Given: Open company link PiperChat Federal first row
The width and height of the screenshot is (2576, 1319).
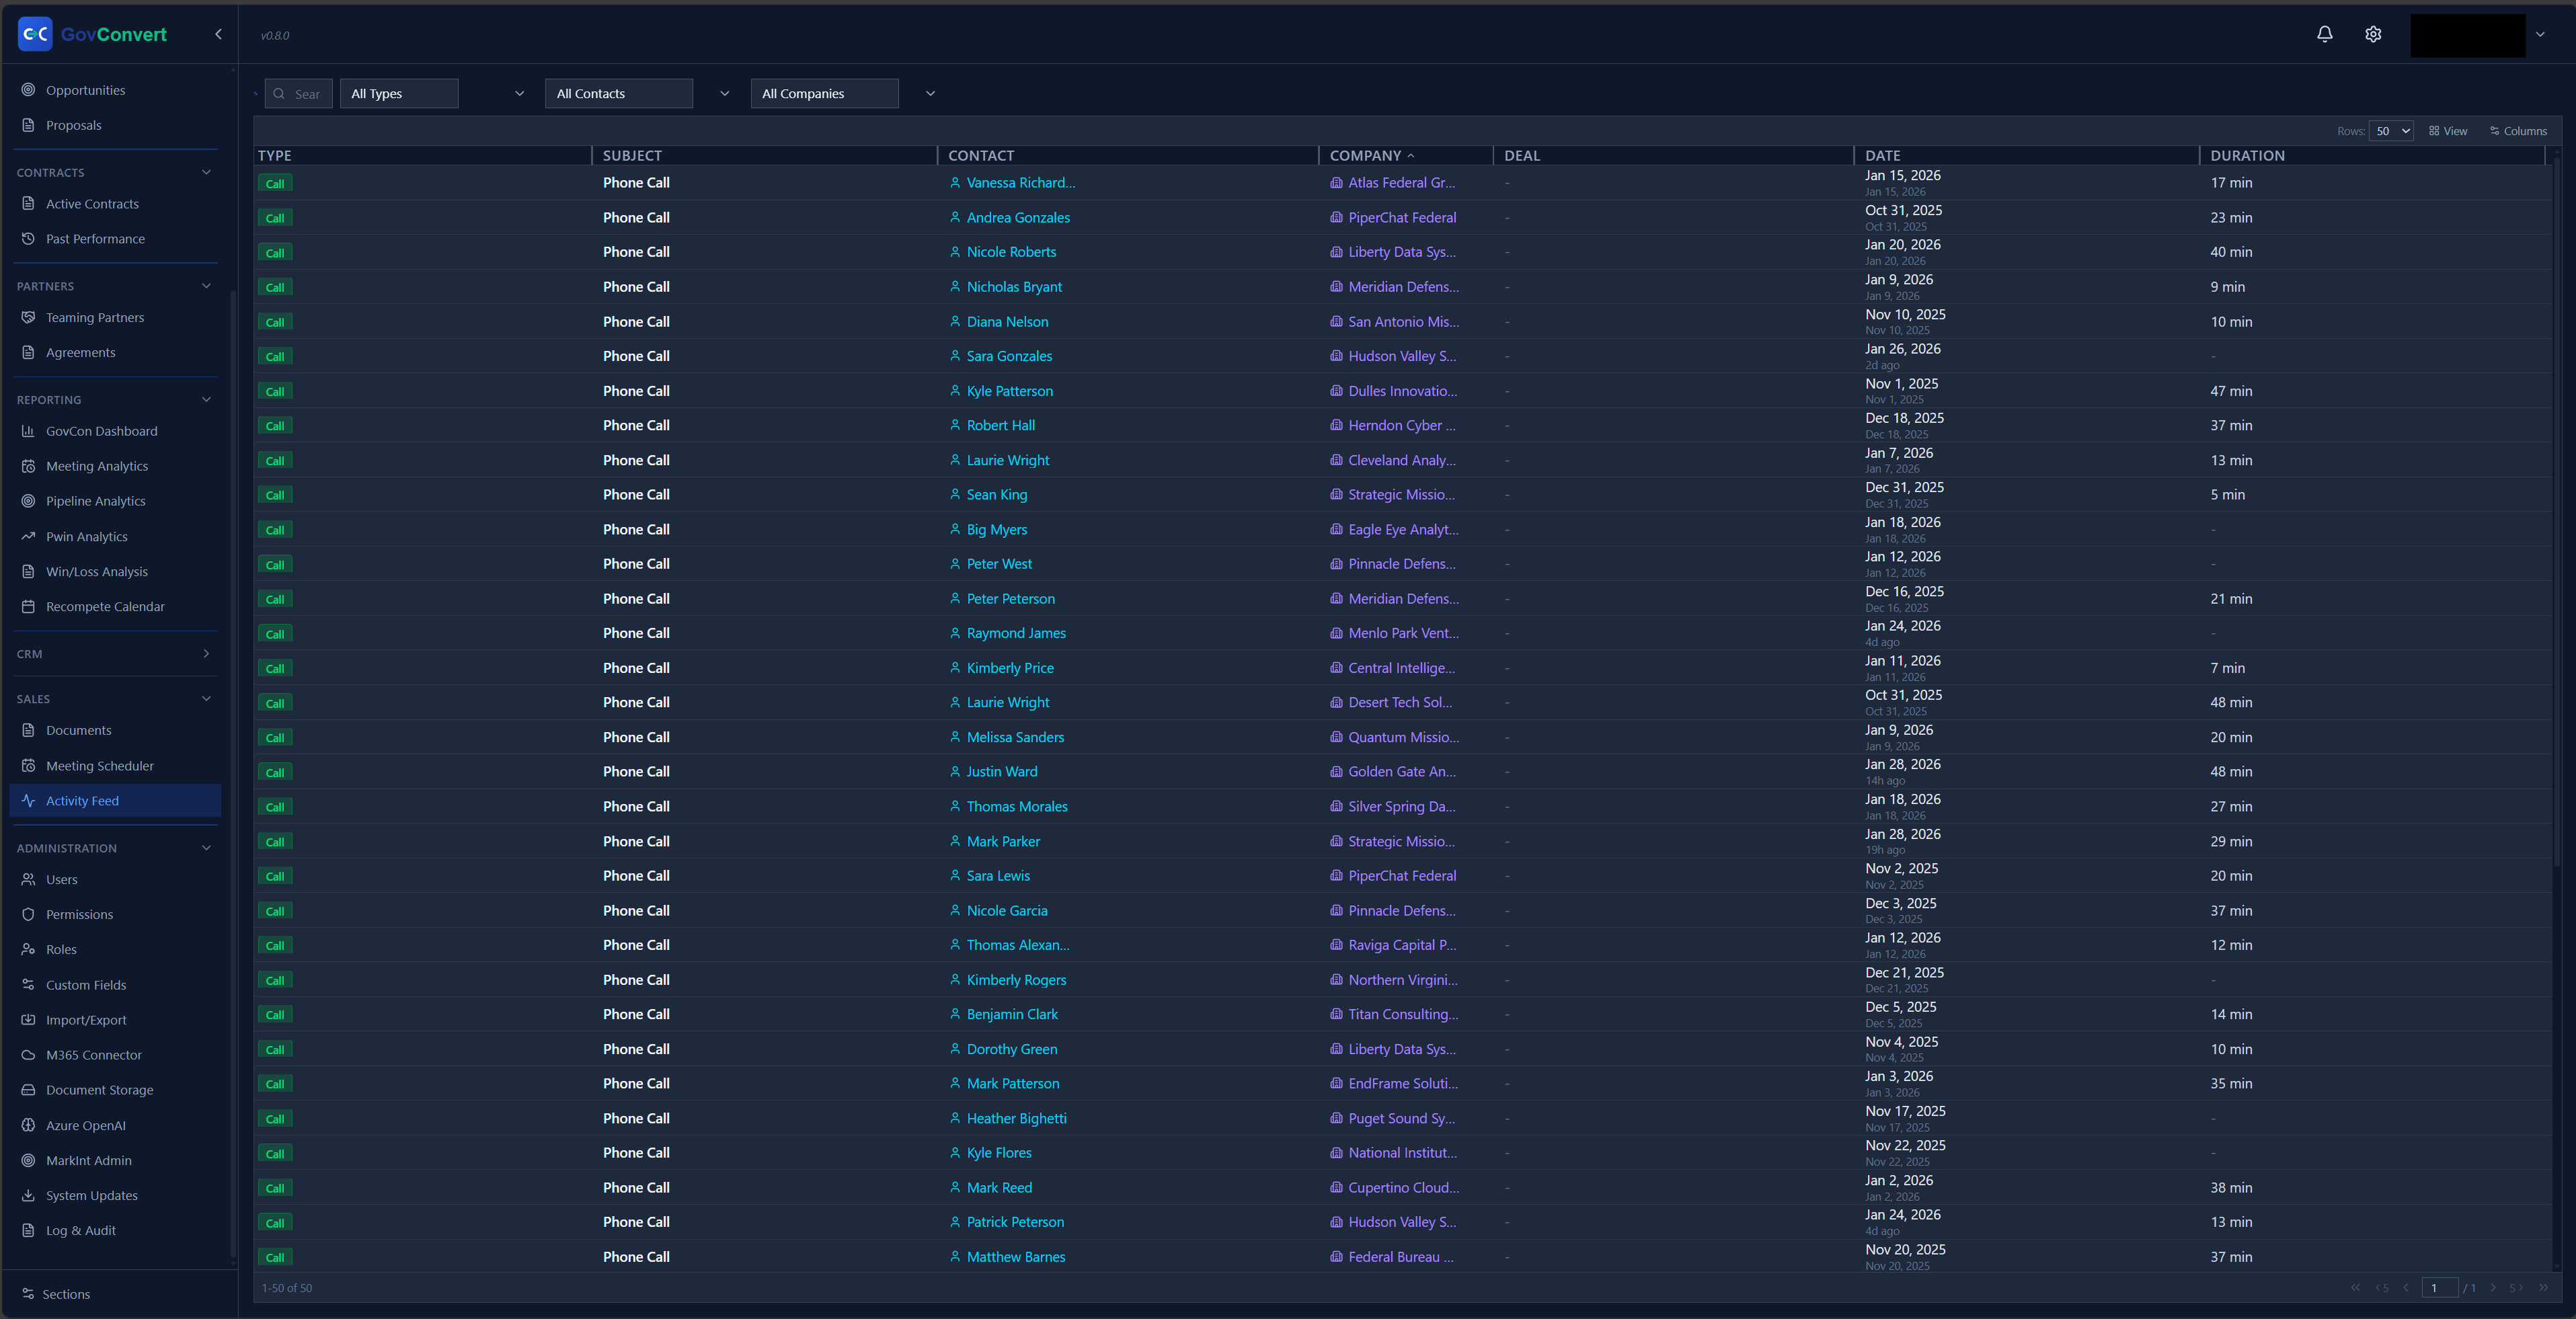Looking at the screenshot, I should point(1401,218).
